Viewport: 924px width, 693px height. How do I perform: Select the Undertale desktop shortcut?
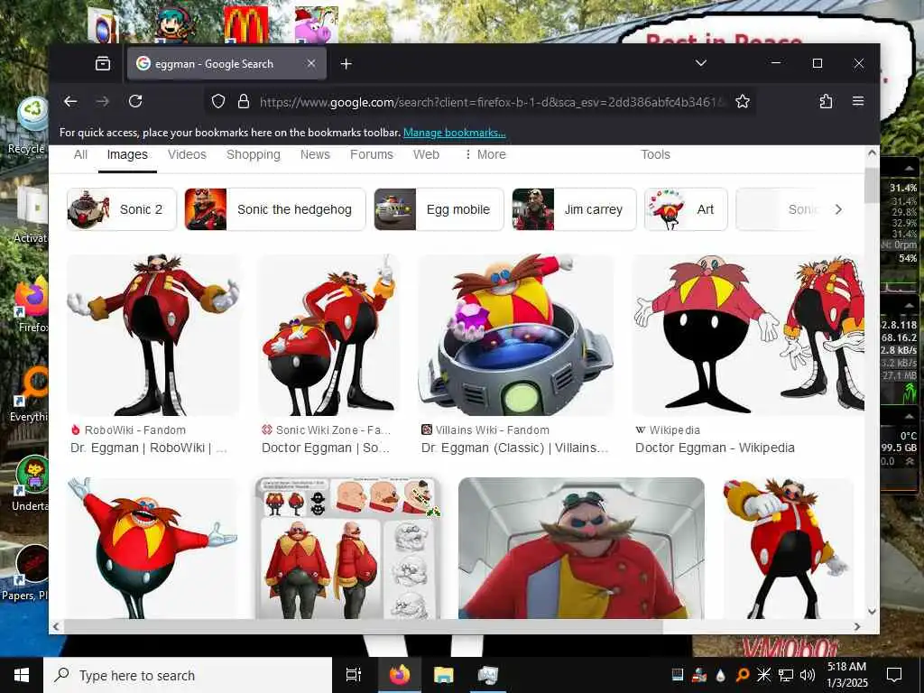click(32, 484)
